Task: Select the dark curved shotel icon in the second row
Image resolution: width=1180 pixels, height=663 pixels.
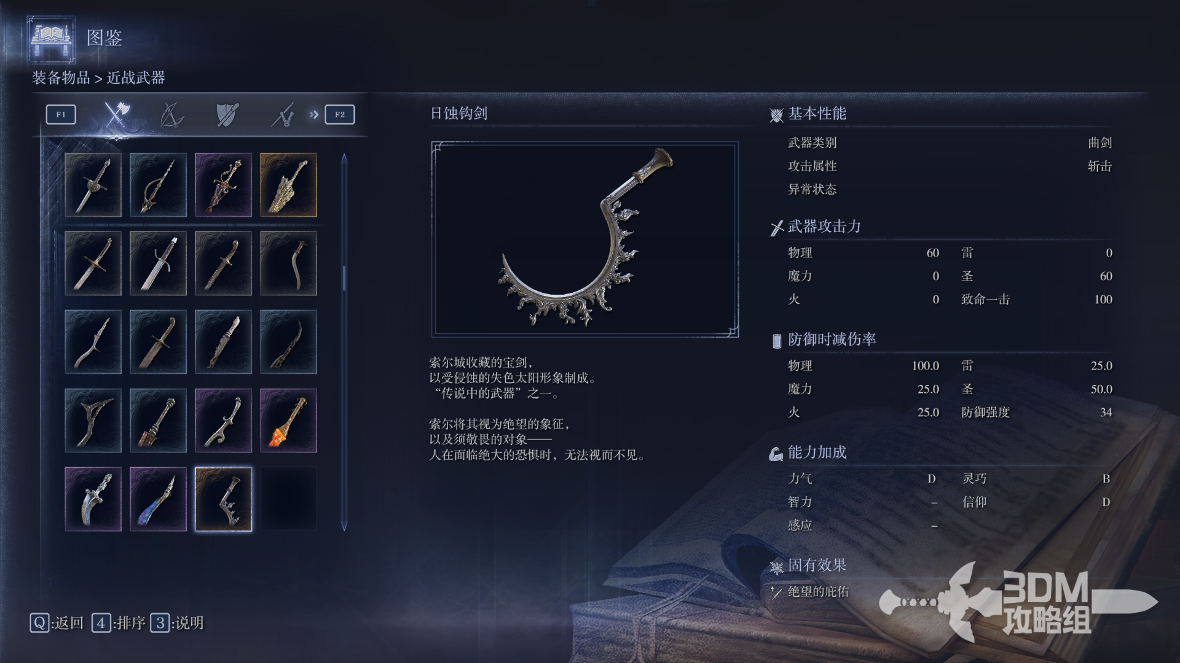Action: [x=288, y=263]
